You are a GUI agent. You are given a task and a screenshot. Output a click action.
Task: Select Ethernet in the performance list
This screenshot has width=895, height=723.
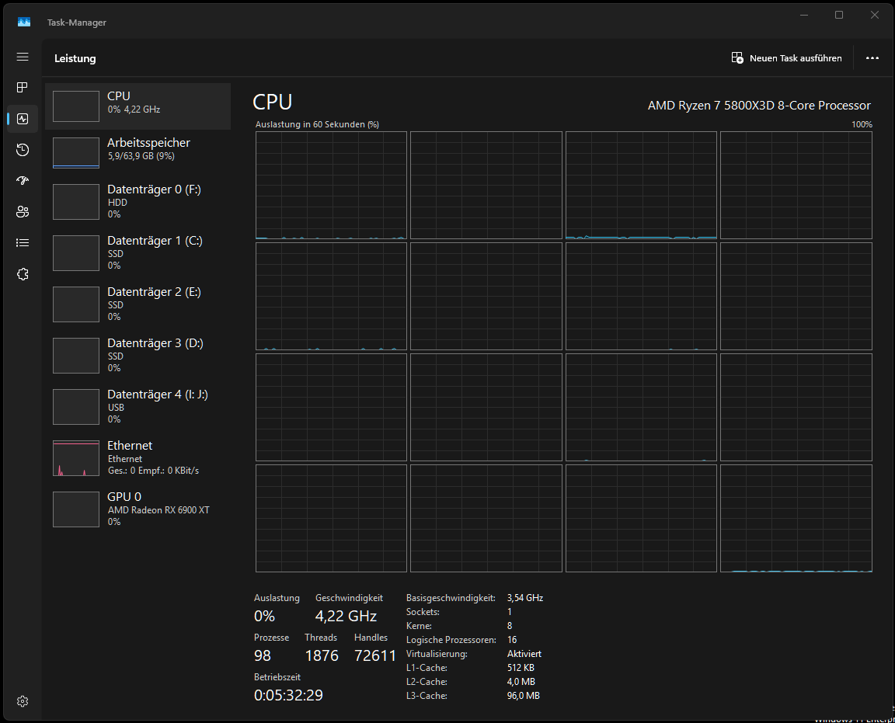tap(138, 458)
